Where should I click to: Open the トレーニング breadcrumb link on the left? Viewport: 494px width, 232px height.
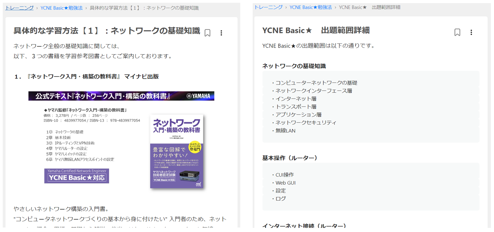pos(19,7)
